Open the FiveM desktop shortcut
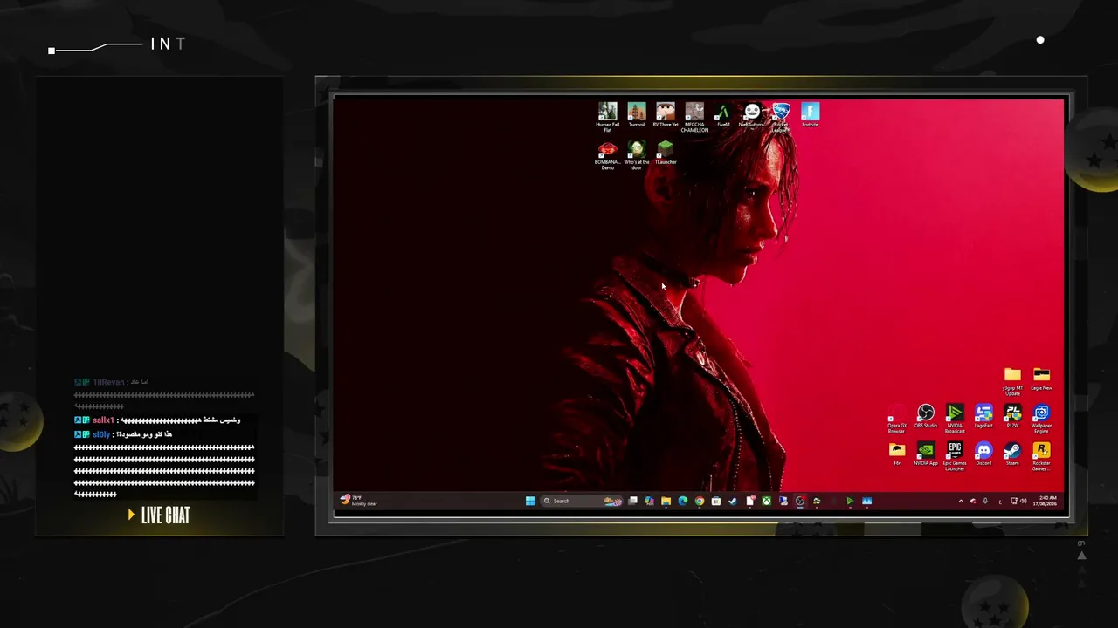1118x628 pixels. pos(723,114)
